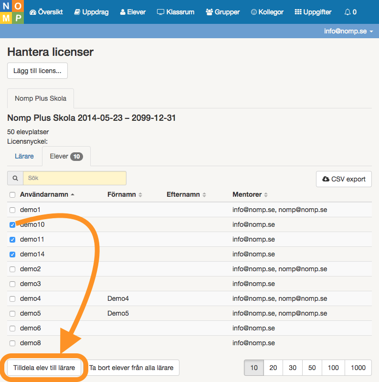Check the demo8 row checkbox
This screenshot has width=379, height=382.
(x=12, y=343)
